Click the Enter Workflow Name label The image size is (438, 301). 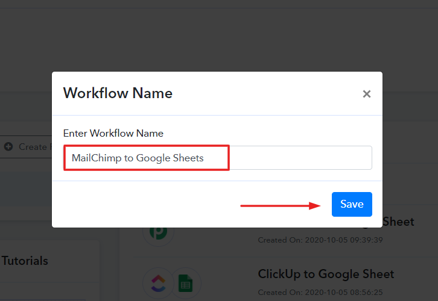tap(113, 133)
